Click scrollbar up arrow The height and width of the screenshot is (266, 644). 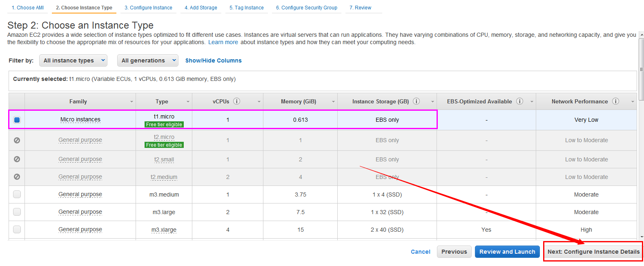tap(641, 34)
